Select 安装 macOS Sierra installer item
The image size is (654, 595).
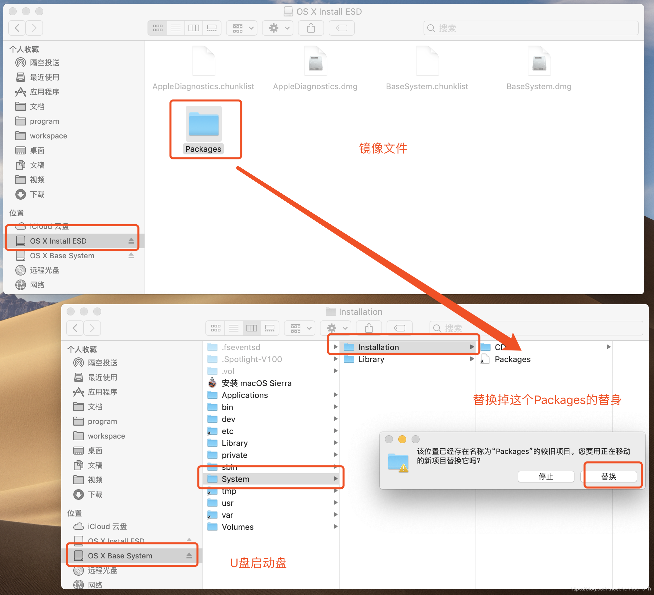[256, 383]
